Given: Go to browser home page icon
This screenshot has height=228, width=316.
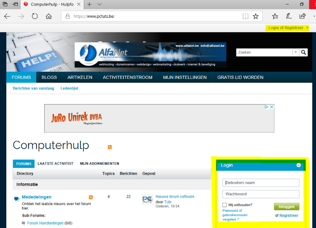Looking at the screenshot, I should [49, 16].
